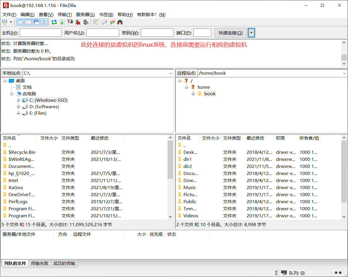
Task: Open the 书签(B) menu
Action: point(106,15)
